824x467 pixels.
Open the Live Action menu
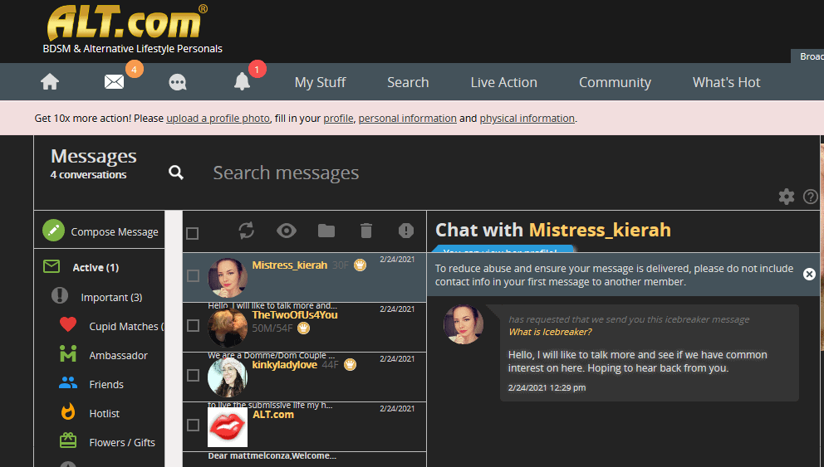[x=504, y=82]
